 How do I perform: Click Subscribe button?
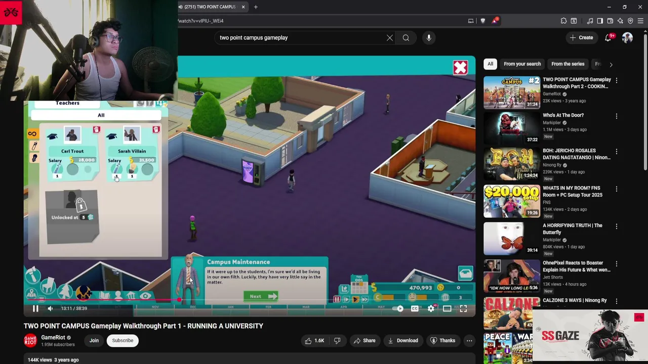click(123, 341)
